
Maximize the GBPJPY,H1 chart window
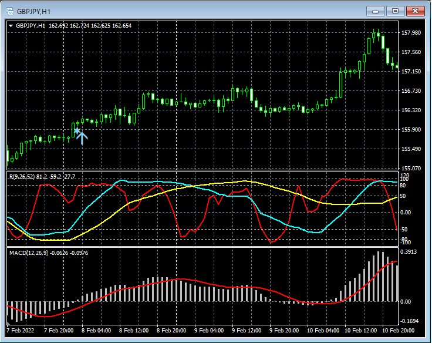[x=395, y=11]
